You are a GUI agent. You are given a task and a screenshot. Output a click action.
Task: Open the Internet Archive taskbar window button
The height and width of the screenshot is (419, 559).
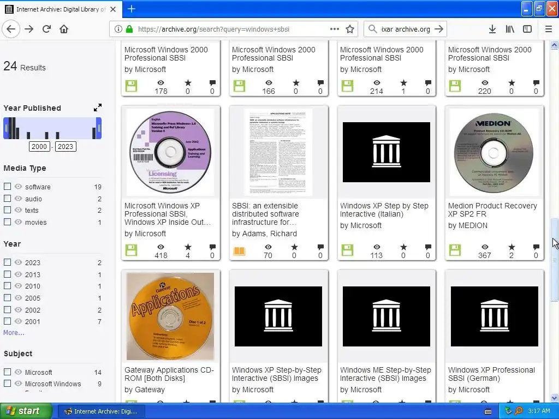click(102, 411)
